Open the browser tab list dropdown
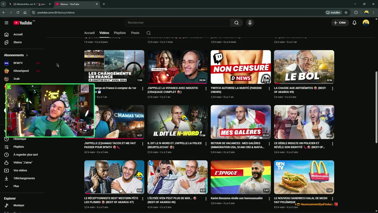Image resolution: width=378 pixels, height=213 pixels. point(3,4)
